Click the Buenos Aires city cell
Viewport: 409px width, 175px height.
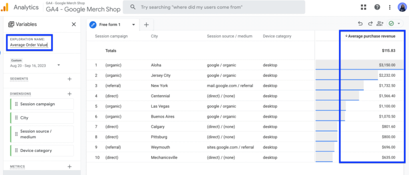[163, 116]
